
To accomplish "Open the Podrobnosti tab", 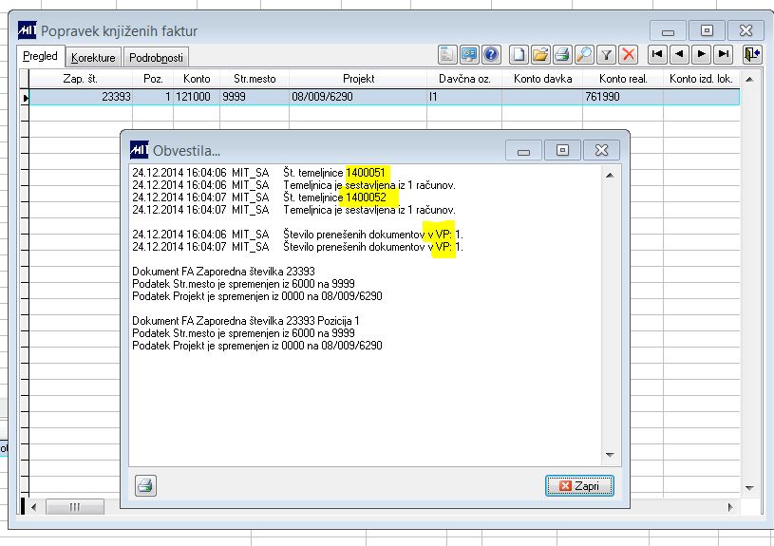I will click(156, 58).
